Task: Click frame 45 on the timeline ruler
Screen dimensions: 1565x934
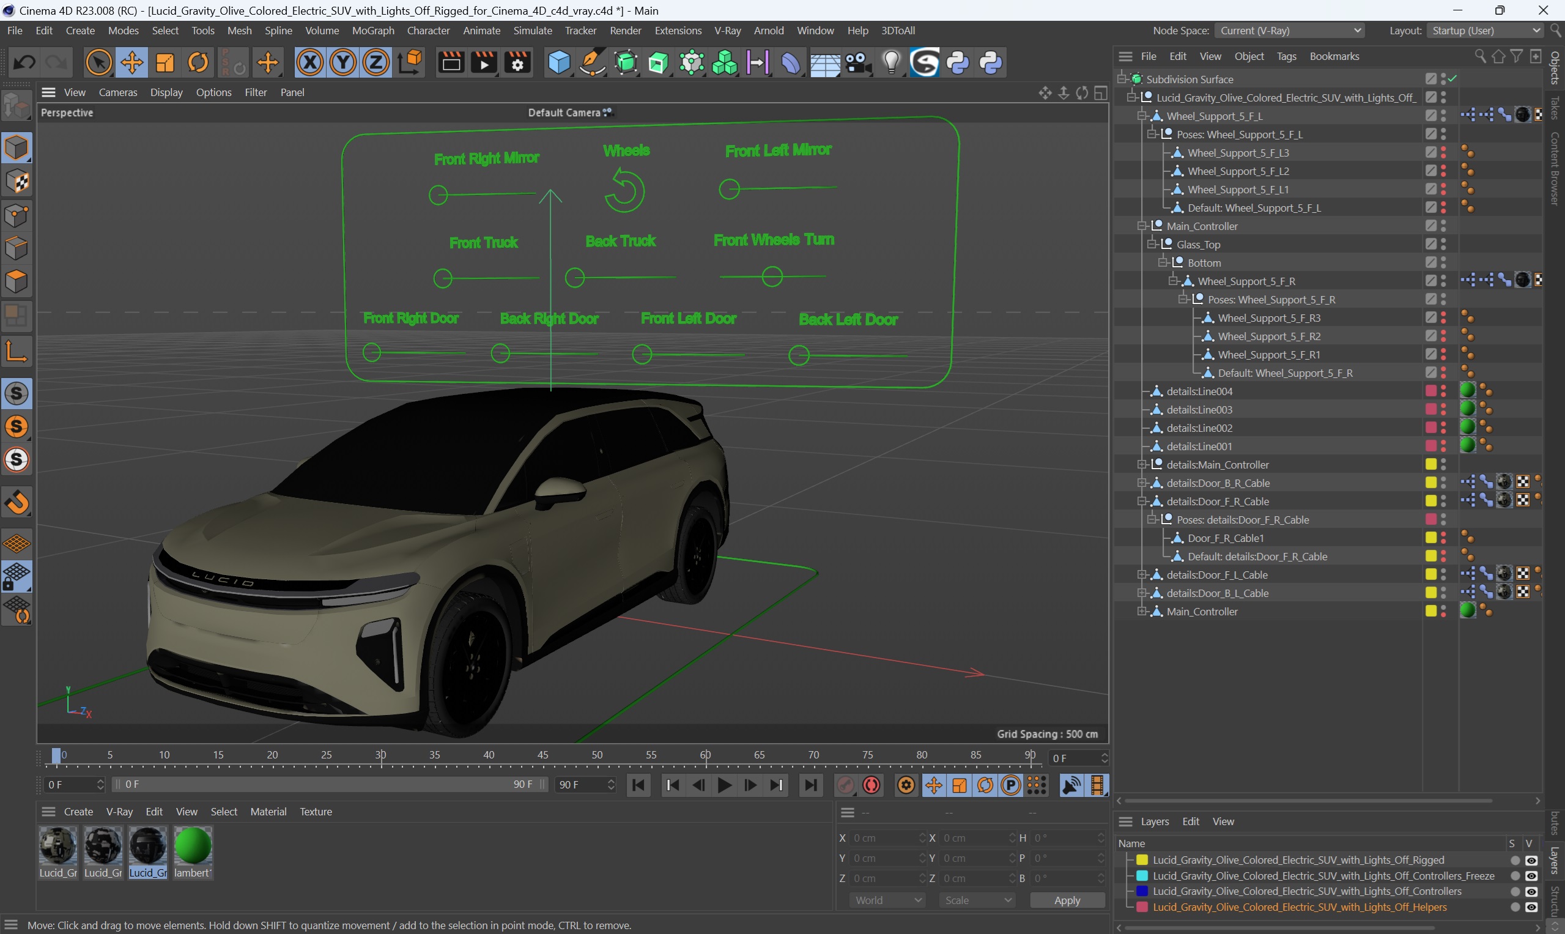Action: coord(542,755)
